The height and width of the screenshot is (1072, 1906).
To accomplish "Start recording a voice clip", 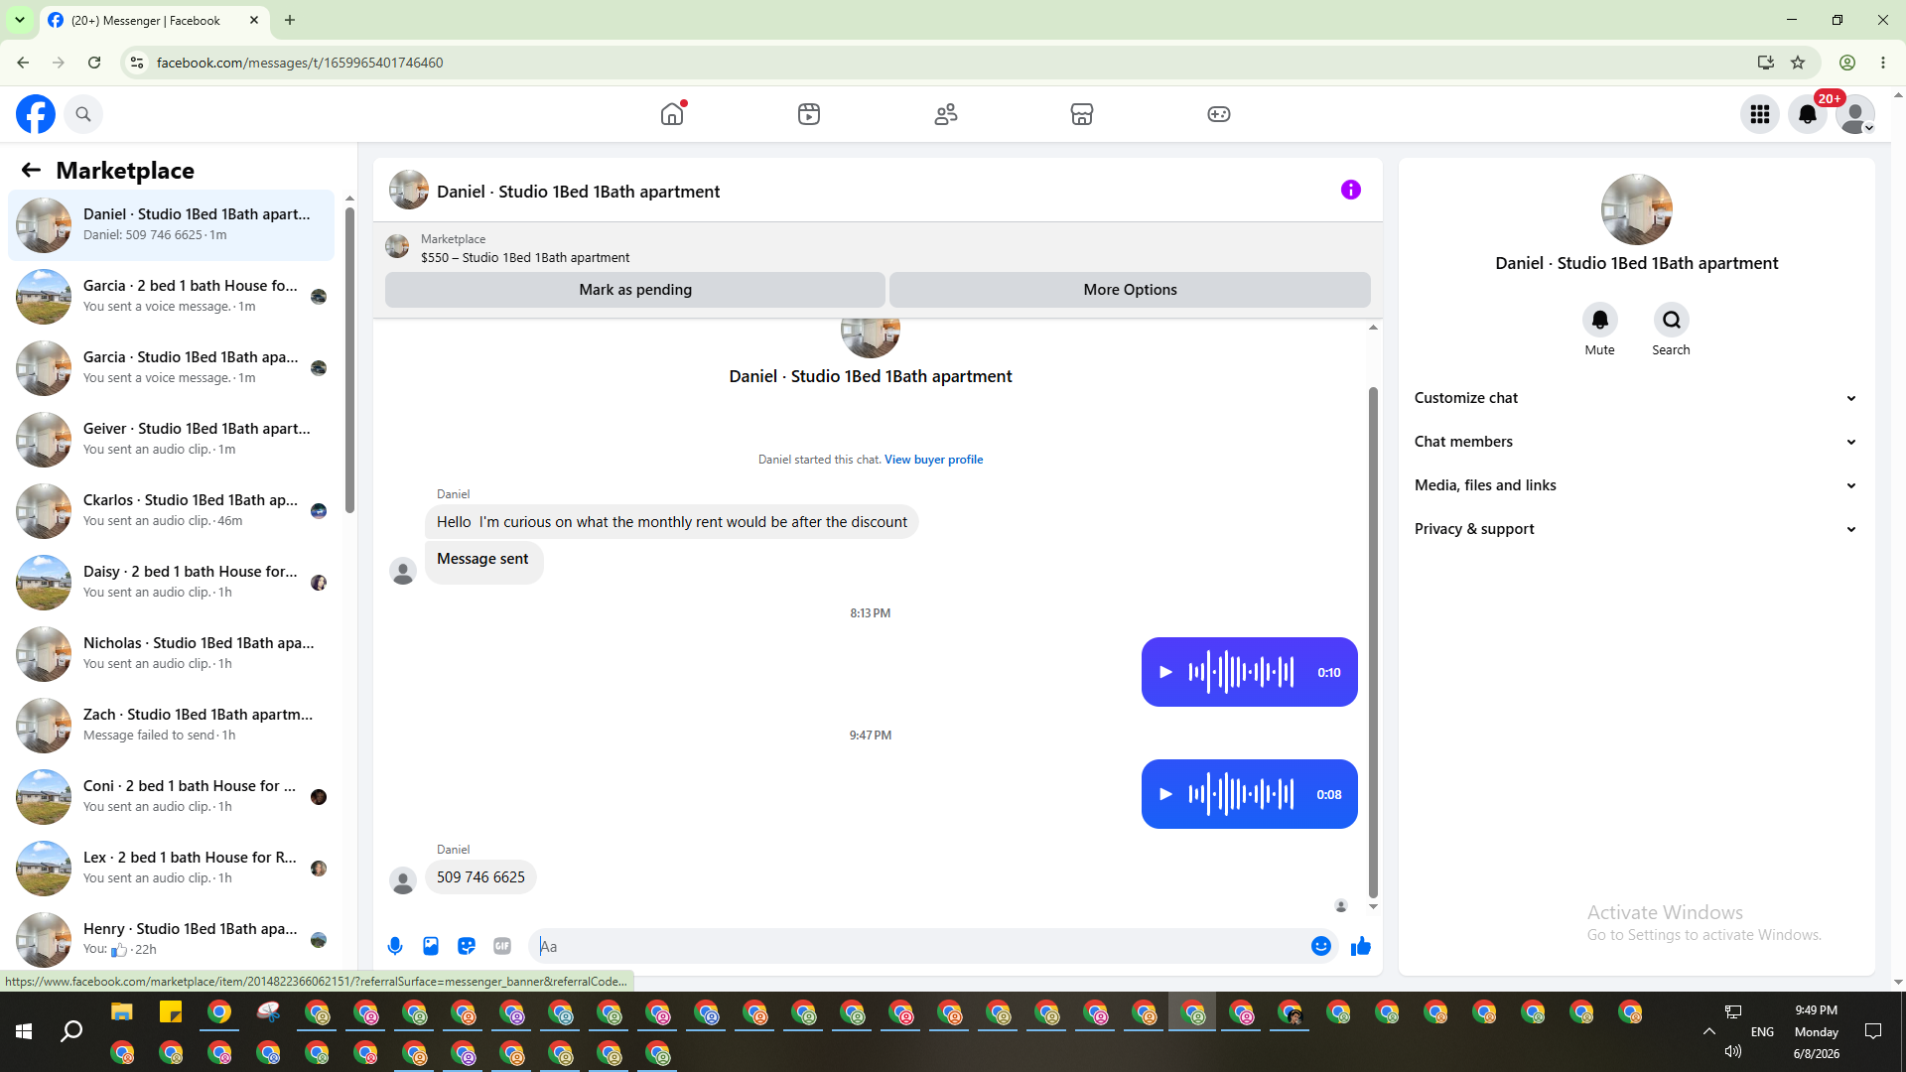I will (x=395, y=946).
